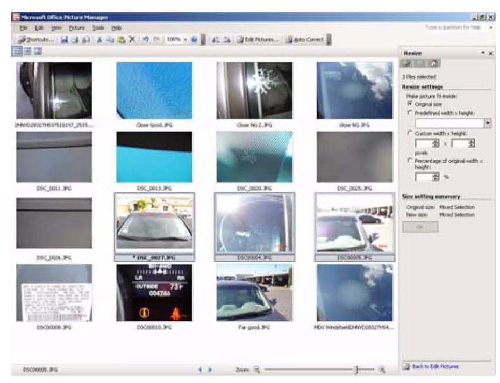This screenshot has width=500, height=383.
Task: Select the Original size radio button
Action: tap(410, 103)
